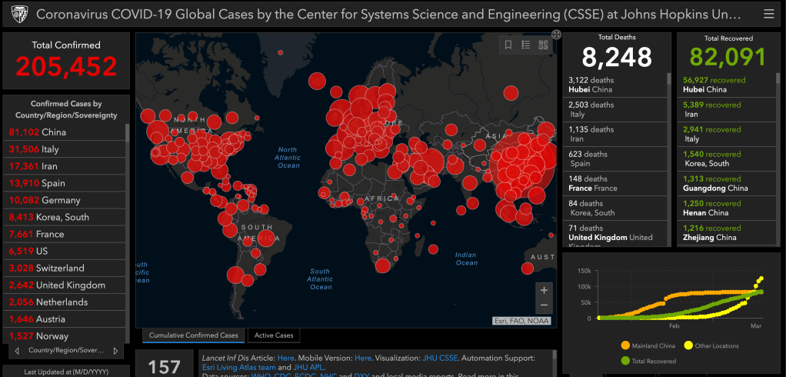This screenshot has width=786, height=377.
Task: Toggle the Total Recovered chart series
Action: 651,360
